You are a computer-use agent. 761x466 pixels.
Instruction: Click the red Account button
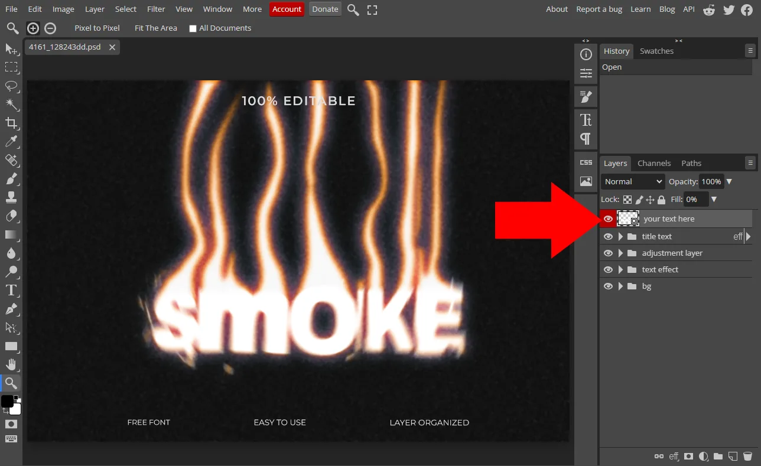tap(287, 9)
